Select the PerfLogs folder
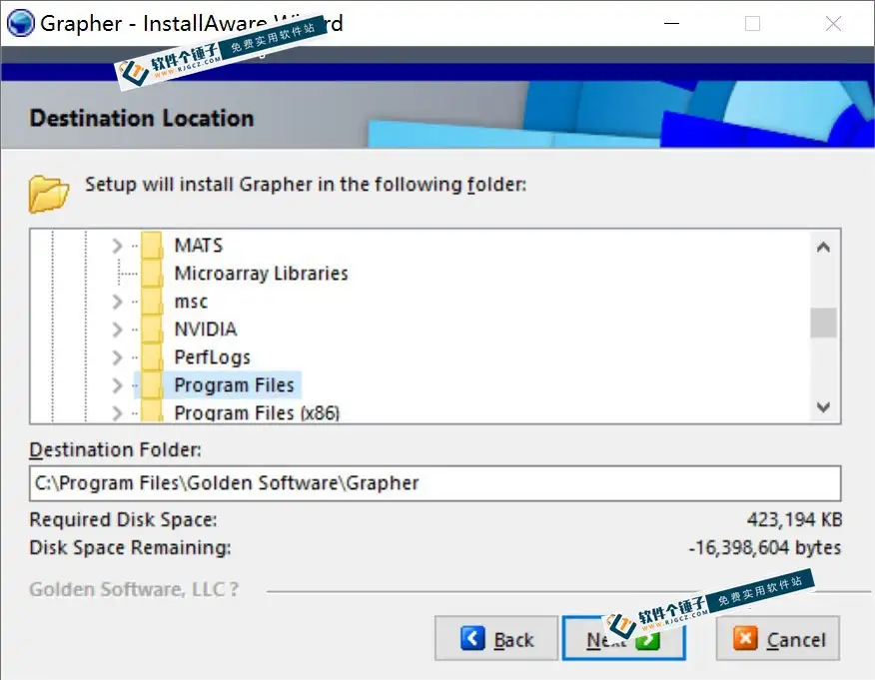Screen dimensions: 875x680 pyautogui.click(x=212, y=357)
